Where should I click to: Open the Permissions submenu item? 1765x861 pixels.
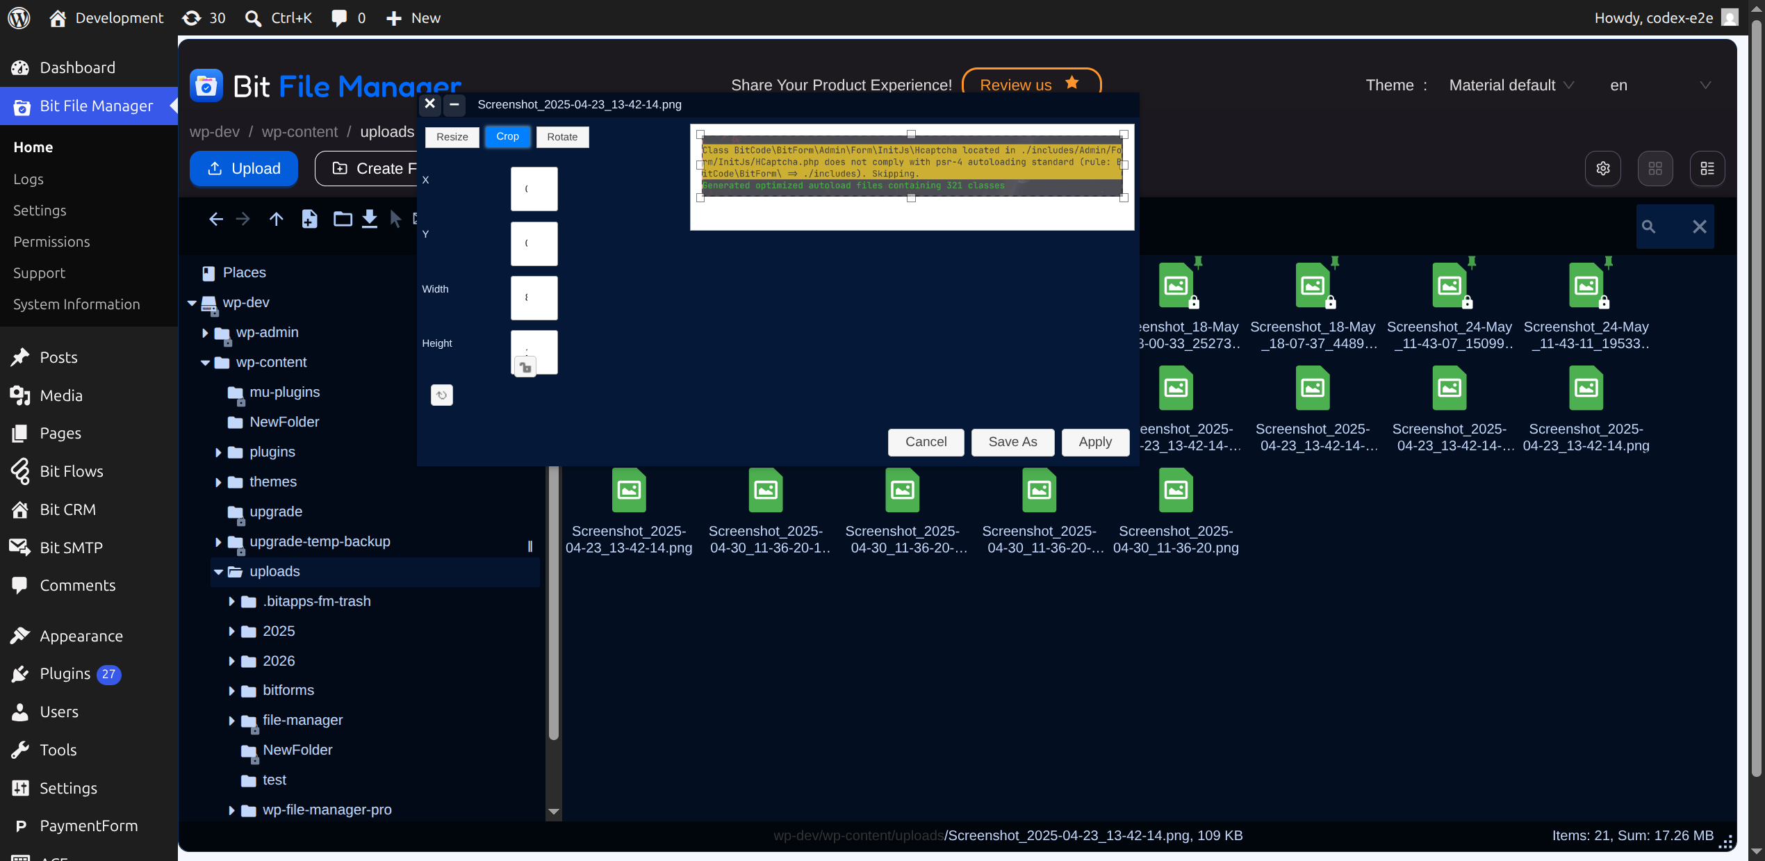(x=51, y=242)
